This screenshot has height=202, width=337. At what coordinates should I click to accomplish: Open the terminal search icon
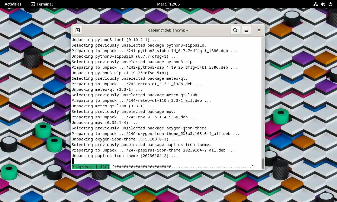[x=235, y=30]
